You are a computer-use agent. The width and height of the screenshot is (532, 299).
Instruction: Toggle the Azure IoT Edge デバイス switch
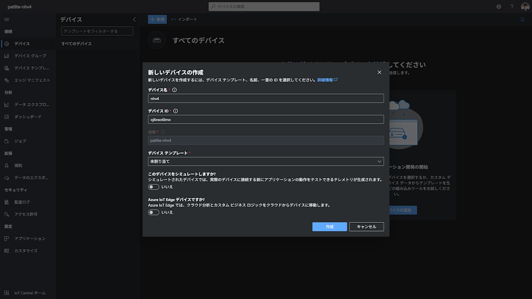(153, 212)
